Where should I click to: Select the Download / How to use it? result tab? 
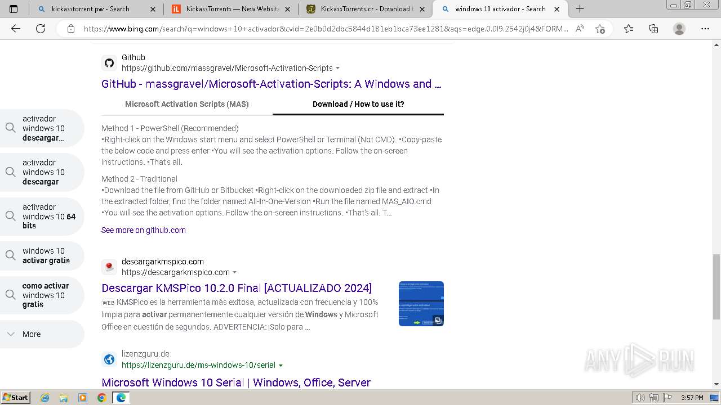pos(358,104)
